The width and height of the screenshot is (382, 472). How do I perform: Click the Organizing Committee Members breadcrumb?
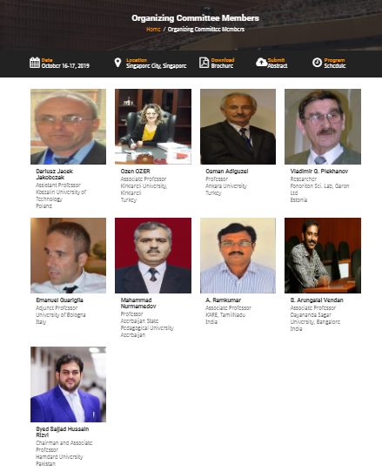point(206,30)
